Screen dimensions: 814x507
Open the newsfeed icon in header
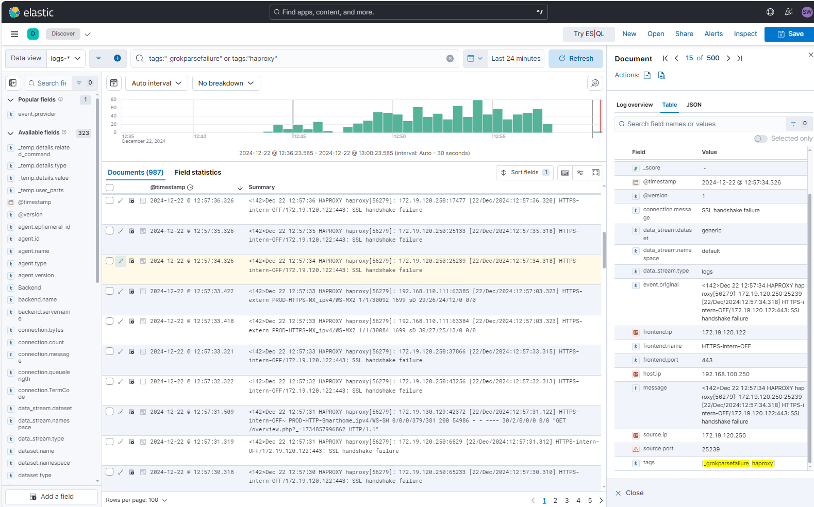point(789,12)
